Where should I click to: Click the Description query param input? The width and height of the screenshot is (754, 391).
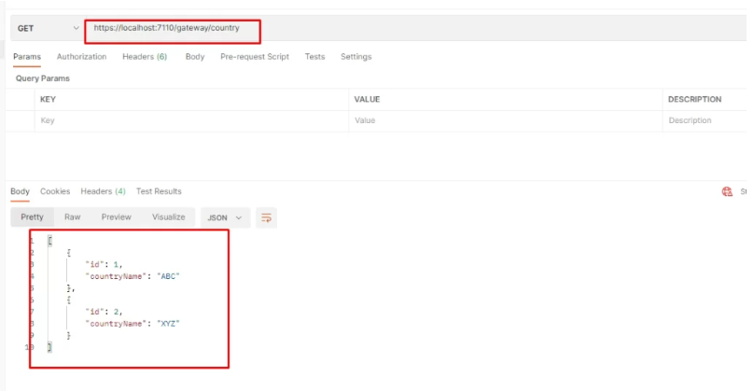[705, 120]
